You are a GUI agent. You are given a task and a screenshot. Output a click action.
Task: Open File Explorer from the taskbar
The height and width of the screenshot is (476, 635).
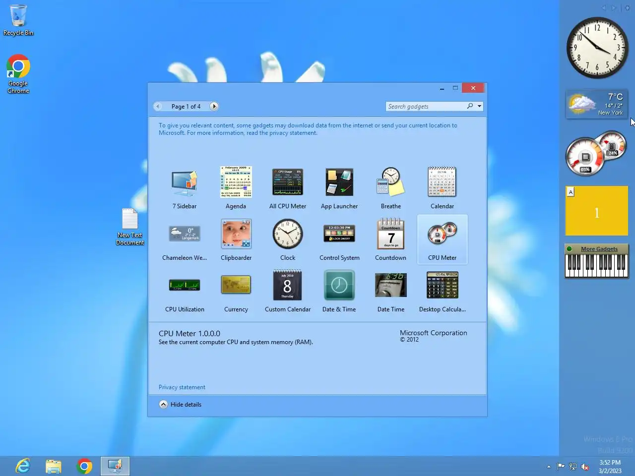pos(54,466)
